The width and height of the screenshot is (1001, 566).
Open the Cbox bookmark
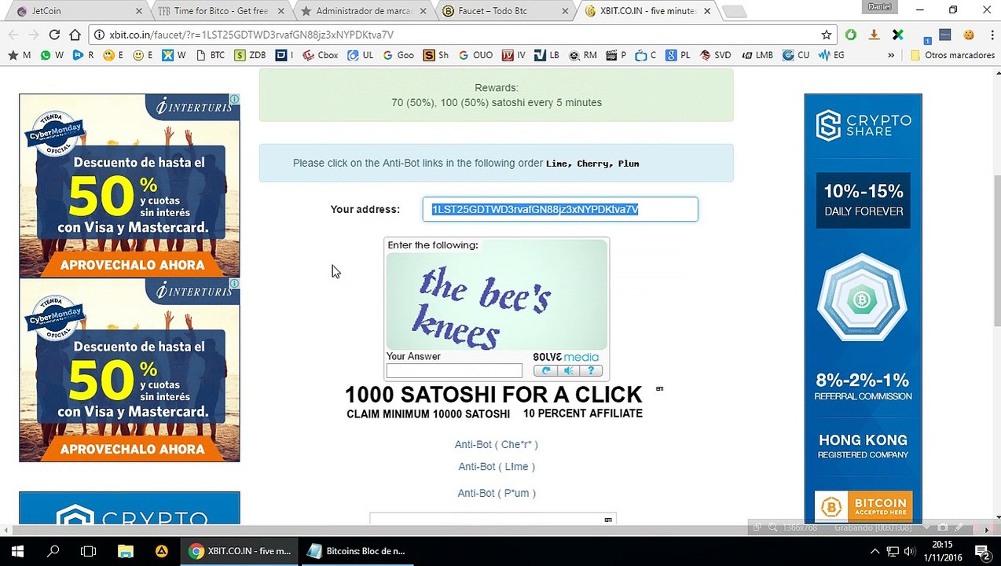coord(321,55)
